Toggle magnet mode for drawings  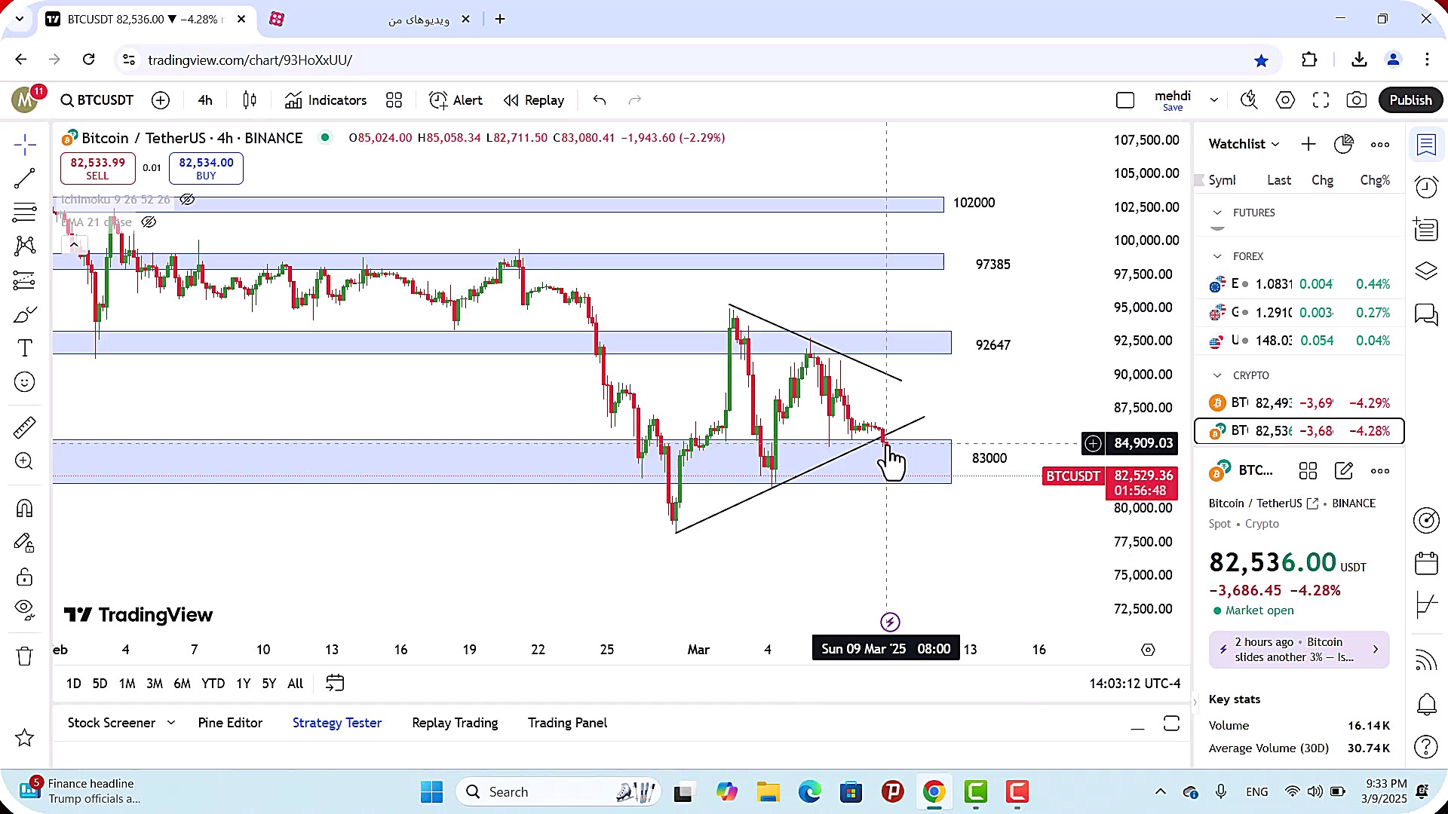[25, 508]
